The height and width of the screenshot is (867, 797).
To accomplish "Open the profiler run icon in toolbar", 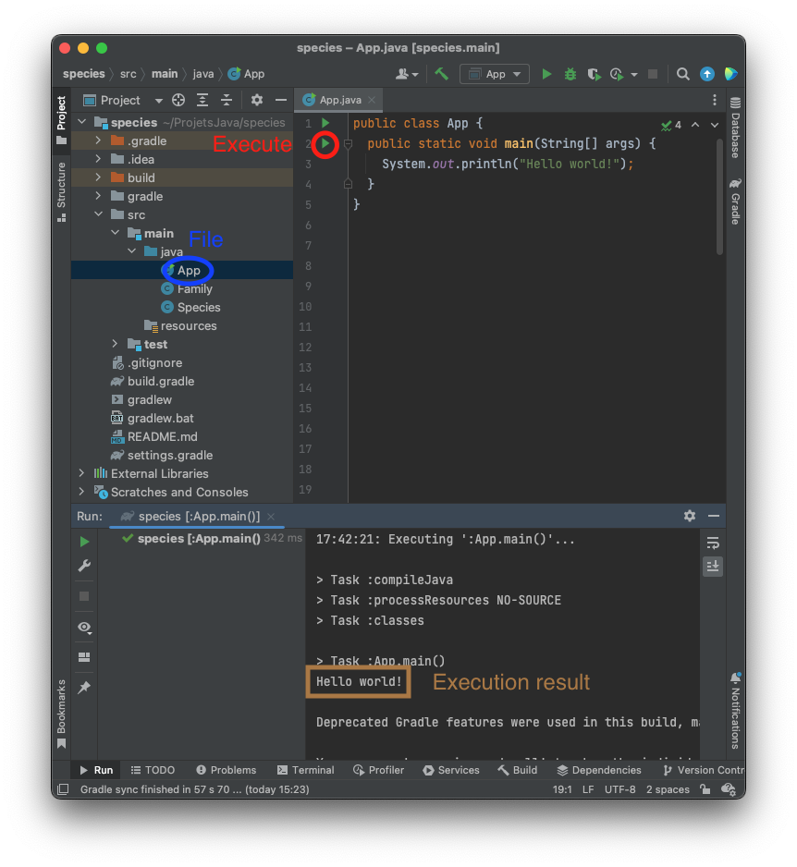I will coord(617,74).
